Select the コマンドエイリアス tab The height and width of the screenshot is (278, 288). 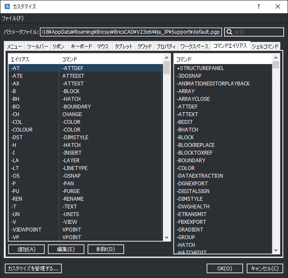[x=230, y=46]
